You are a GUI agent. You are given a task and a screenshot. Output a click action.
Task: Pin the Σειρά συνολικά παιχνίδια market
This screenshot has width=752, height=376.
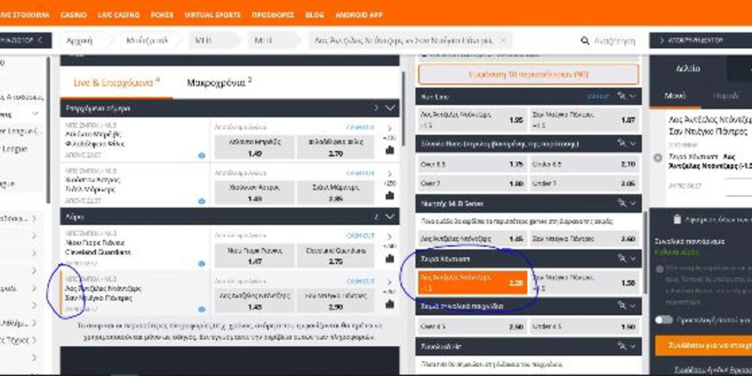(x=622, y=305)
